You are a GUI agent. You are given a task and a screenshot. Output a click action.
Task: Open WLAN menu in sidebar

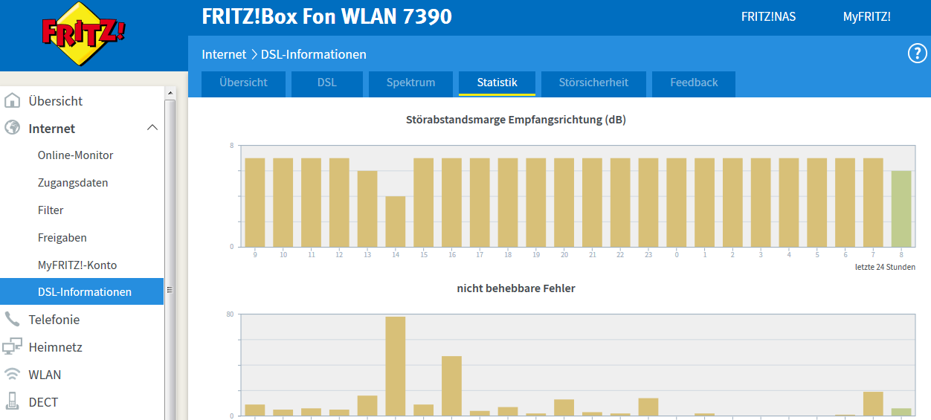click(x=45, y=375)
